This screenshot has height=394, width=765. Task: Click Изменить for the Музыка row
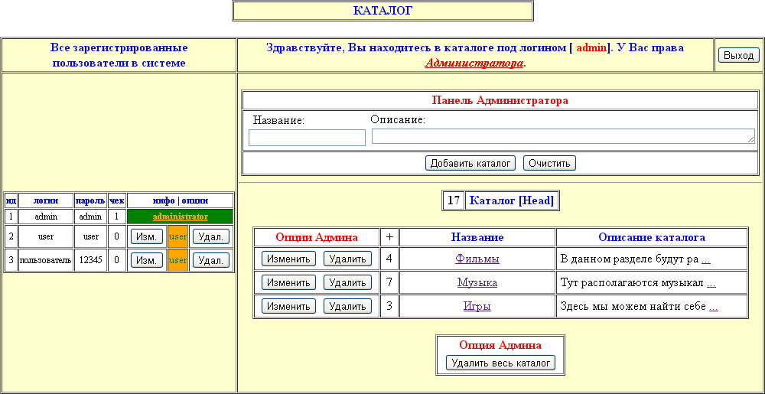tap(288, 283)
